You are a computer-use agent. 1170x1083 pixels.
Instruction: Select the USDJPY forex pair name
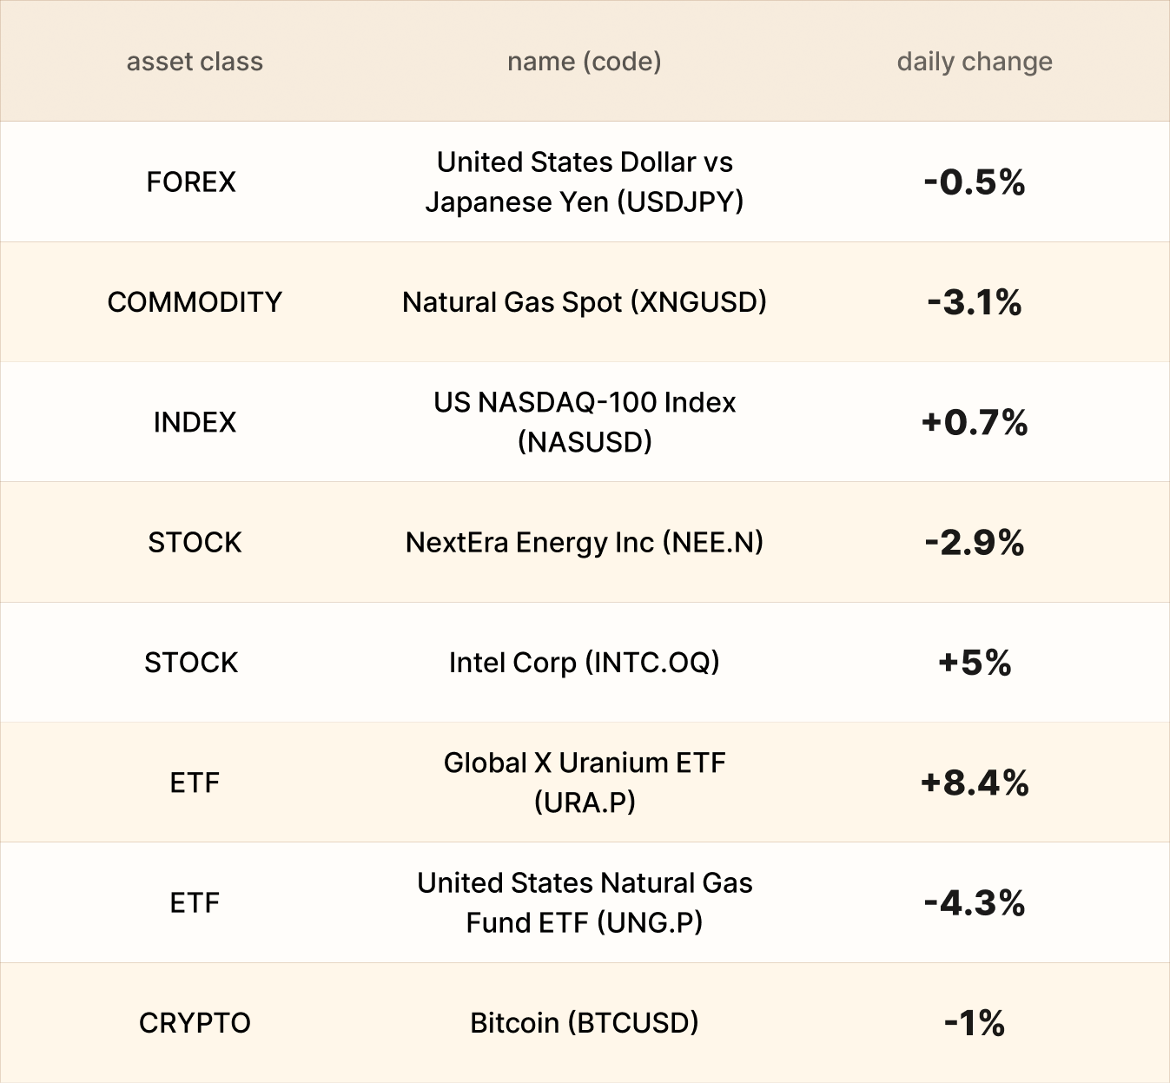point(584,182)
